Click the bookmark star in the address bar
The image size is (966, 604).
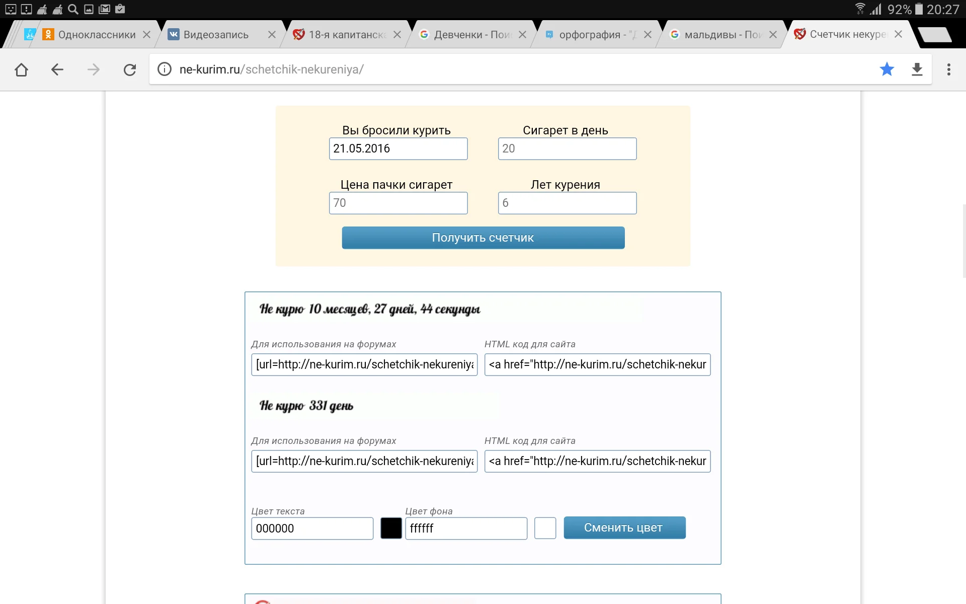pyautogui.click(x=887, y=69)
